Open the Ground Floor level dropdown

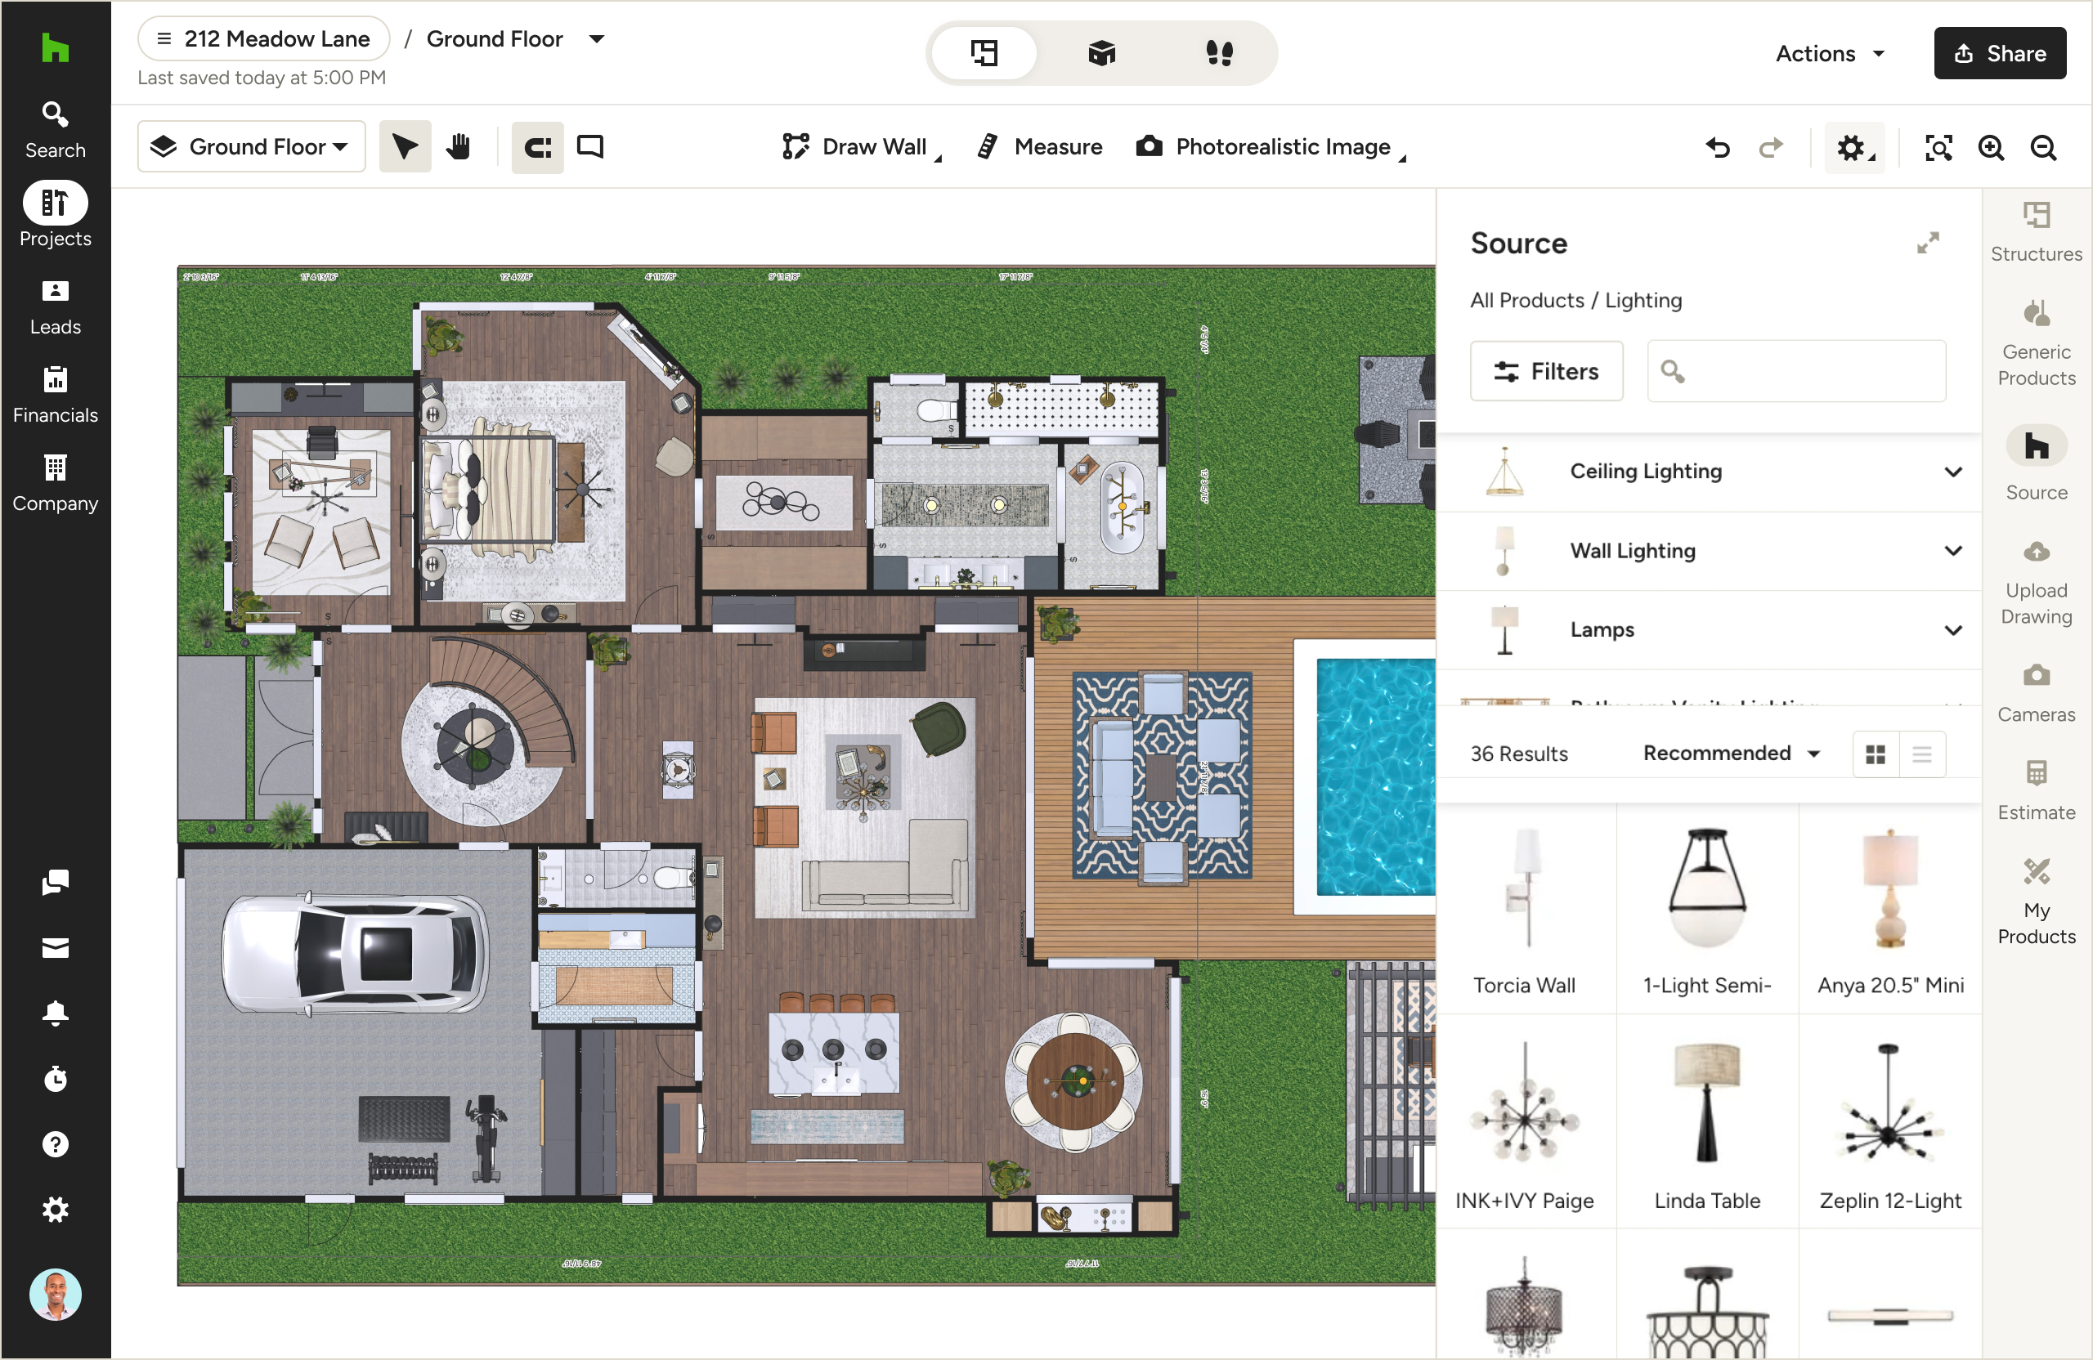252,146
